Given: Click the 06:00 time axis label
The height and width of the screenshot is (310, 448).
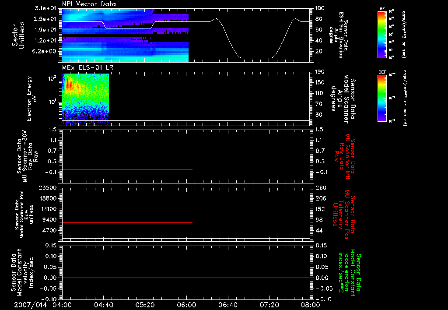Looking at the screenshot, I should tap(186, 305).
